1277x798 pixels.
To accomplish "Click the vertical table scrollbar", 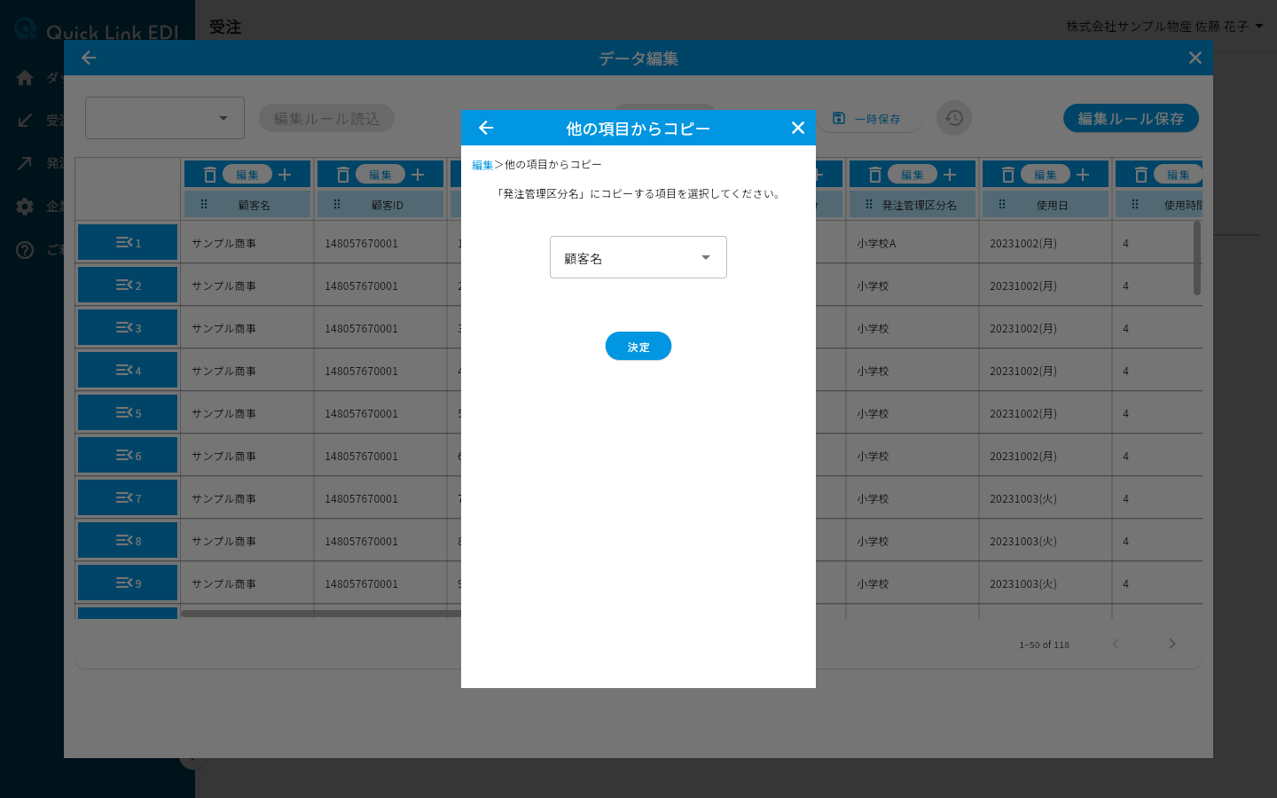I will pyautogui.click(x=1197, y=258).
